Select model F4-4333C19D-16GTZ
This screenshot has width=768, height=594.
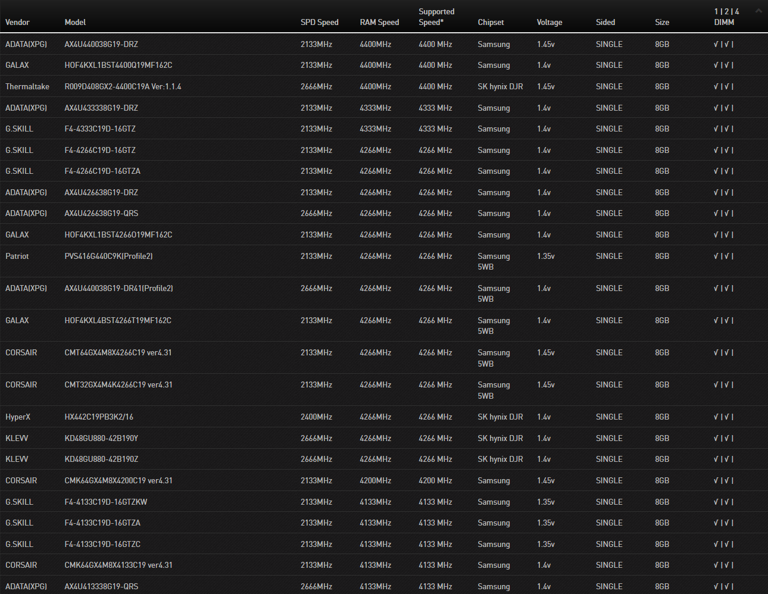click(100, 129)
